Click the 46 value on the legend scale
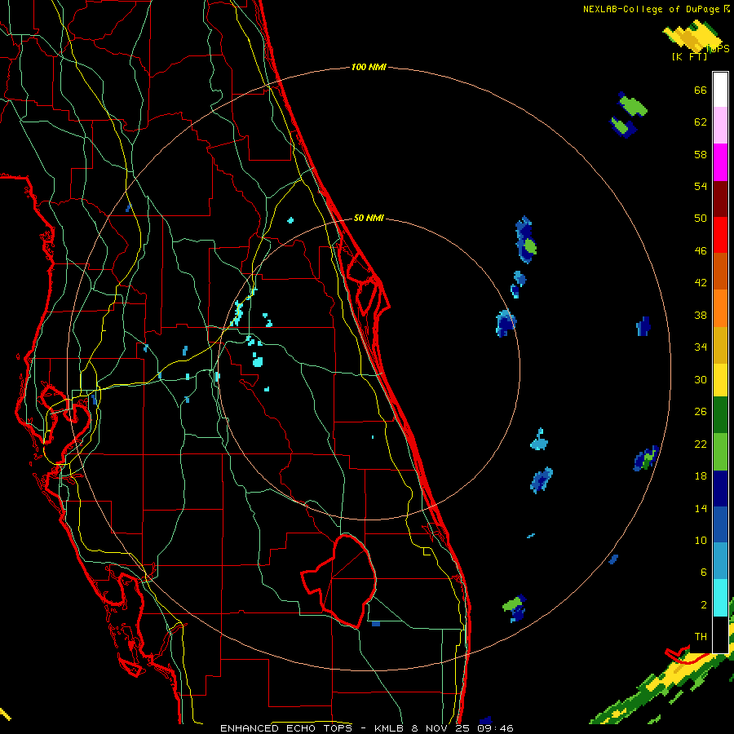Screen dimensions: 734x734 pos(701,250)
